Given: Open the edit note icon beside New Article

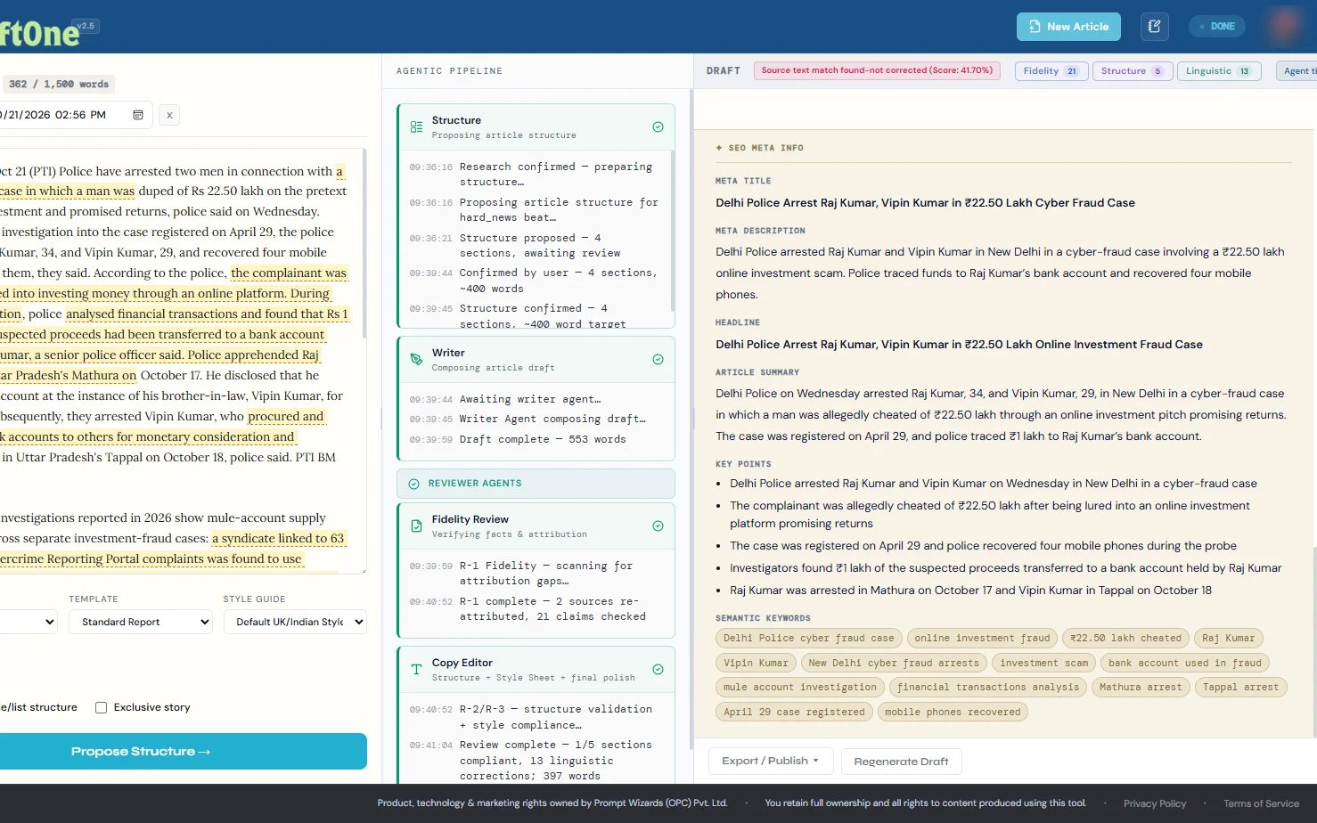Looking at the screenshot, I should [1154, 27].
